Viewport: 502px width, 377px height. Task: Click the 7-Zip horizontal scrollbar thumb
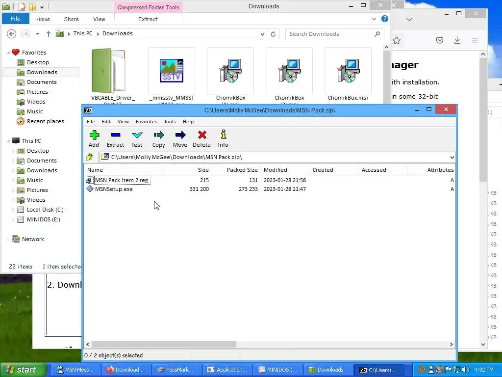pos(164,344)
